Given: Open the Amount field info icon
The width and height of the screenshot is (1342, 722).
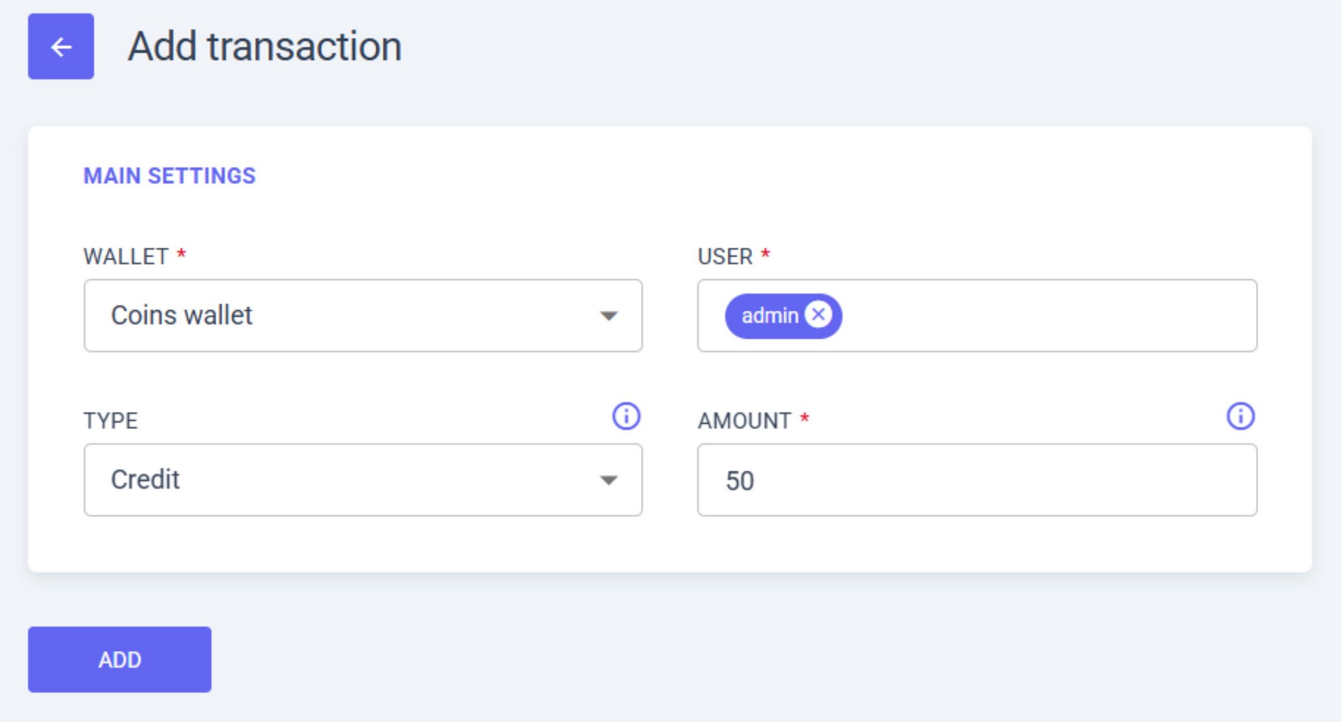Looking at the screenshot, I should (1240, 417).
